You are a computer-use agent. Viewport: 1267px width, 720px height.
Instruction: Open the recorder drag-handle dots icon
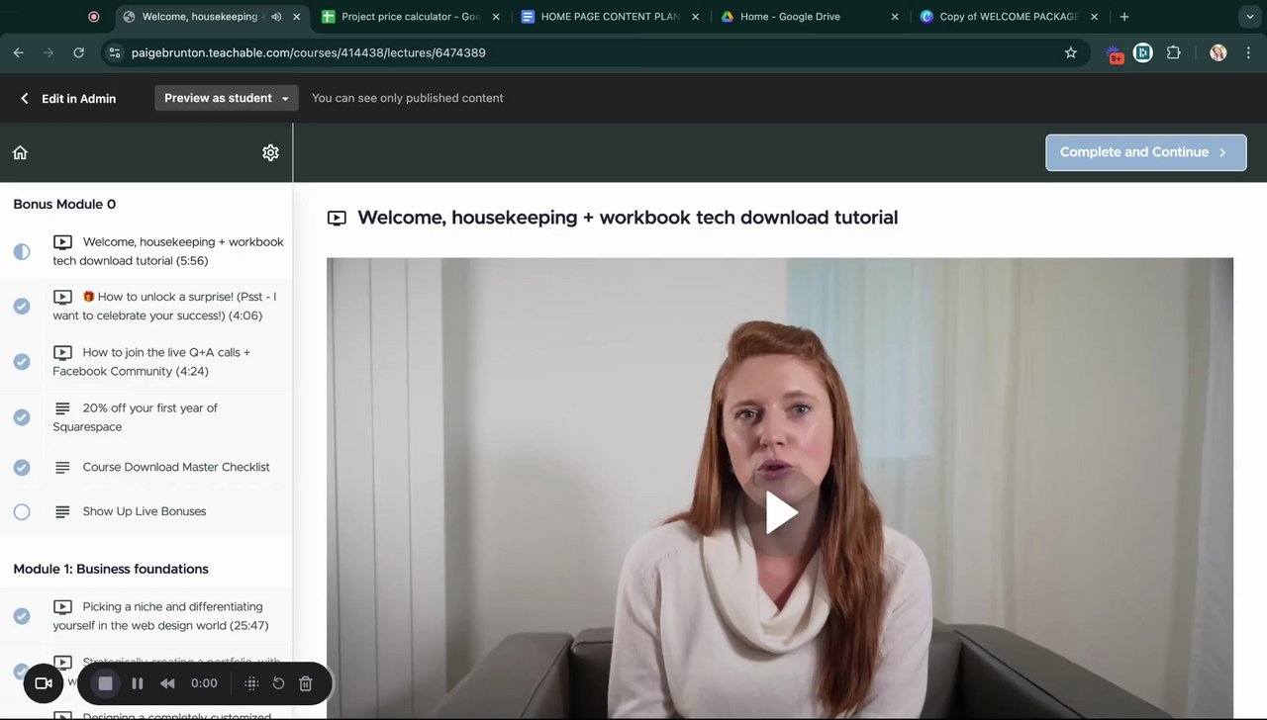click(251, 683)
